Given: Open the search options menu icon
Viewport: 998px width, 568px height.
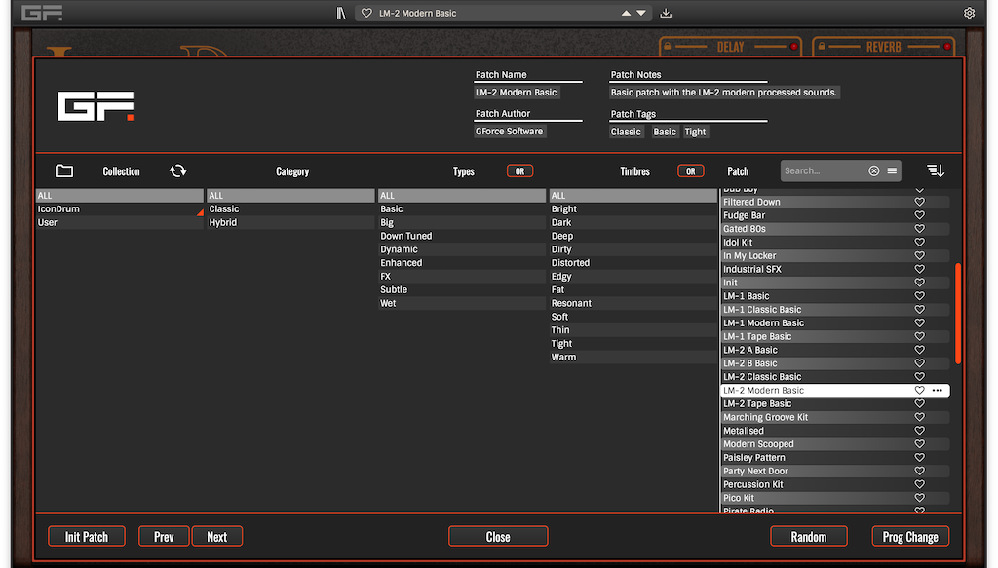Looking at the screenshot, I should (x=892, y=170).
